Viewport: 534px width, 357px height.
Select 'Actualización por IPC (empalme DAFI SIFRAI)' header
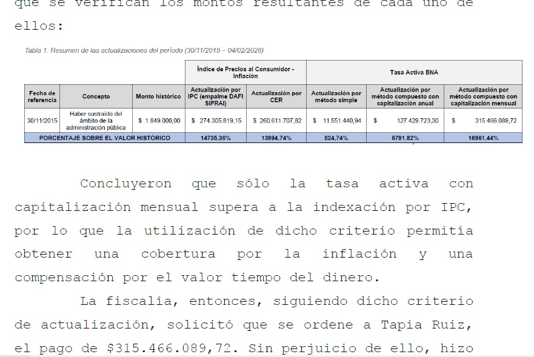216,96
